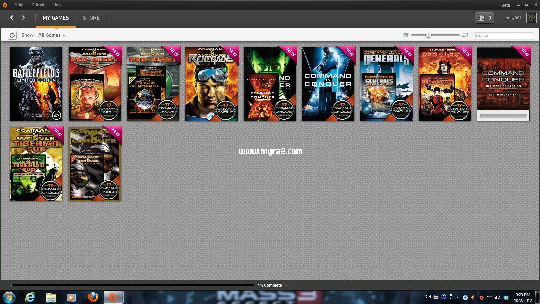Open Windows Media Player from taskbar
This screenshot has width=540, height=304.
click(x=71, y=298)
